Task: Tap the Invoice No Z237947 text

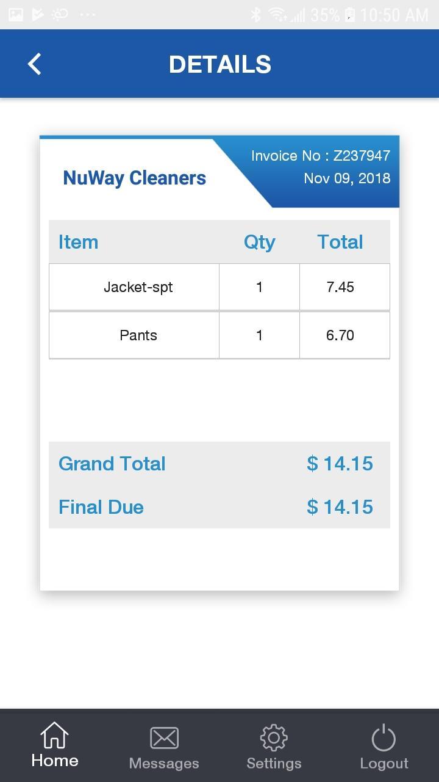Action: (x=321, y=156)
